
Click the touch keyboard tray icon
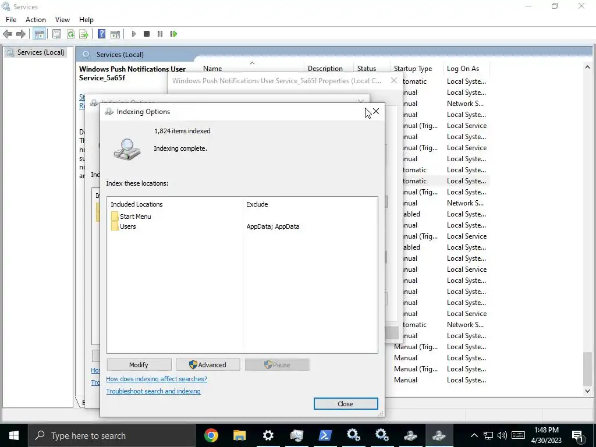pos(518,435)
